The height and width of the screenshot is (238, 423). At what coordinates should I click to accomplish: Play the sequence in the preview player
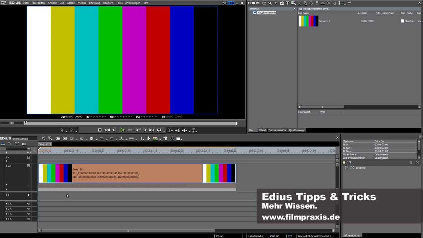pos(122,130)
